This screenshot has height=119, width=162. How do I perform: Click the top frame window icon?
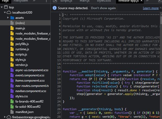pos(6,7)
